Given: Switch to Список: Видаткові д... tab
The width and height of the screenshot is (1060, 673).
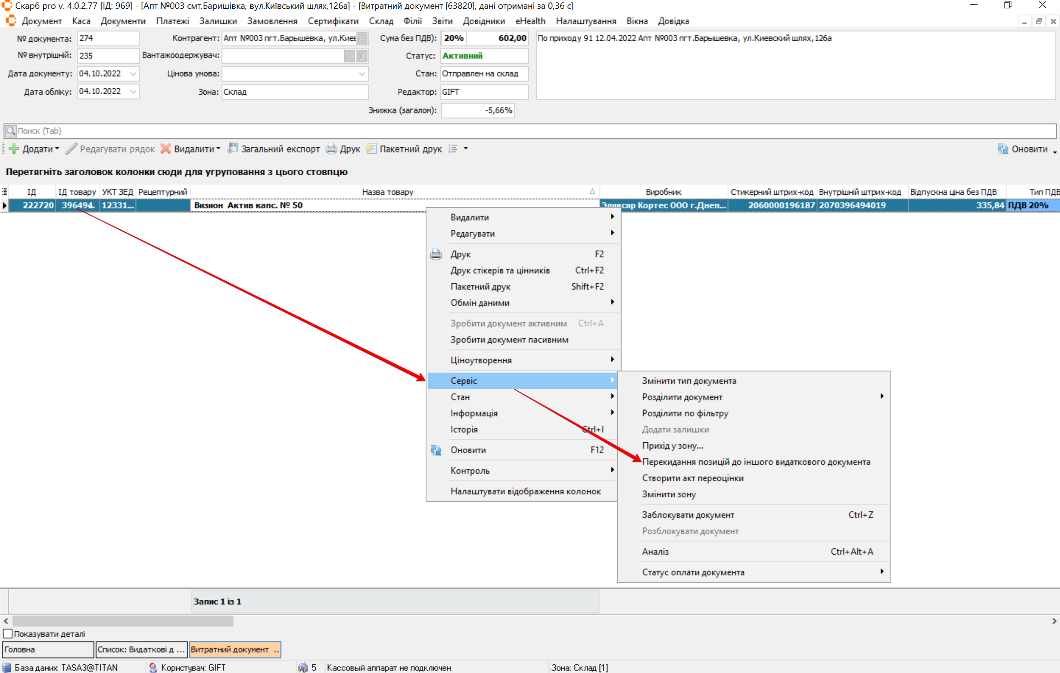Looking at the screenshot, I should click(141, 649).
